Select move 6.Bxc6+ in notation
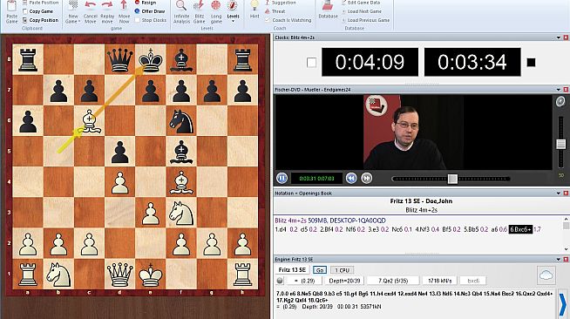 520,229
